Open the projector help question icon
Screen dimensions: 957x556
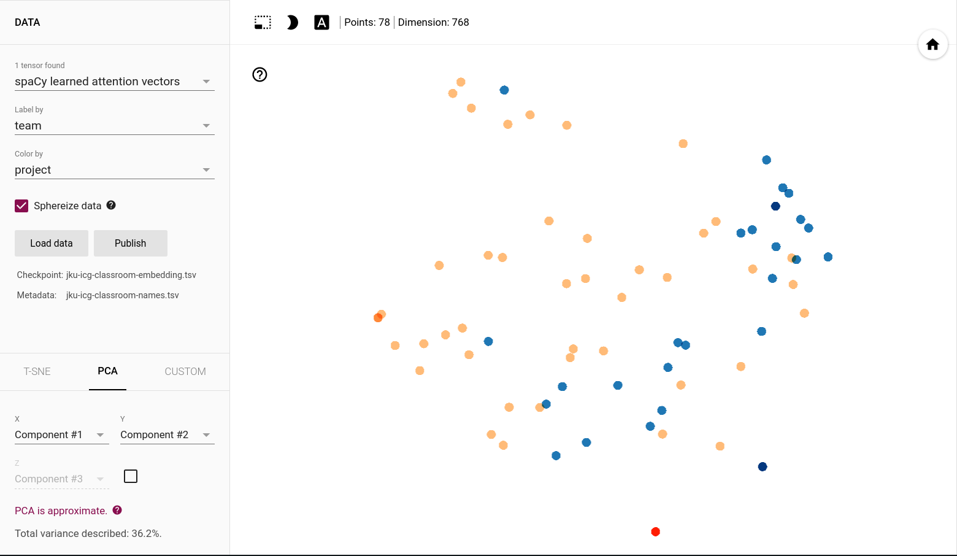(x=259, y=74)
